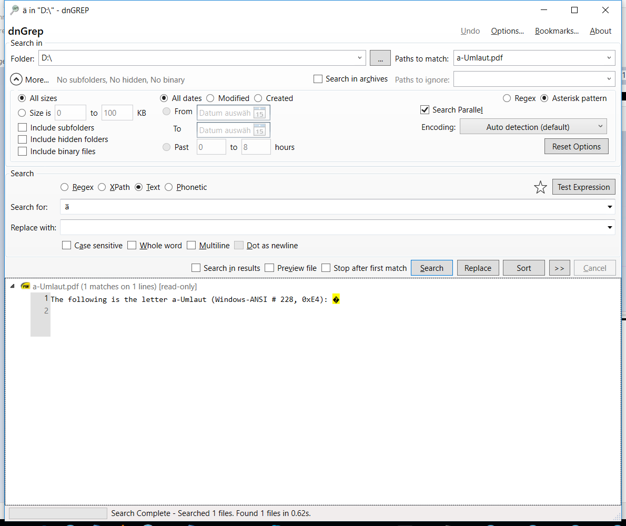Browse for a folder using the ... button
Image resolution: width=626 pixels, height=526 pixels.
[380, 58]
